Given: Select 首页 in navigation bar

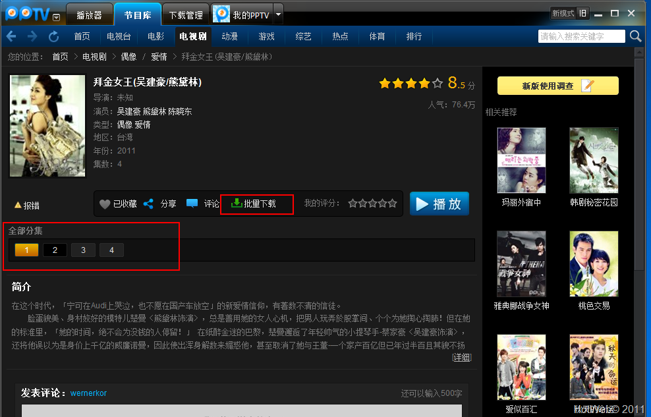Looking at the screenshot, I should [x=82, y=36].
